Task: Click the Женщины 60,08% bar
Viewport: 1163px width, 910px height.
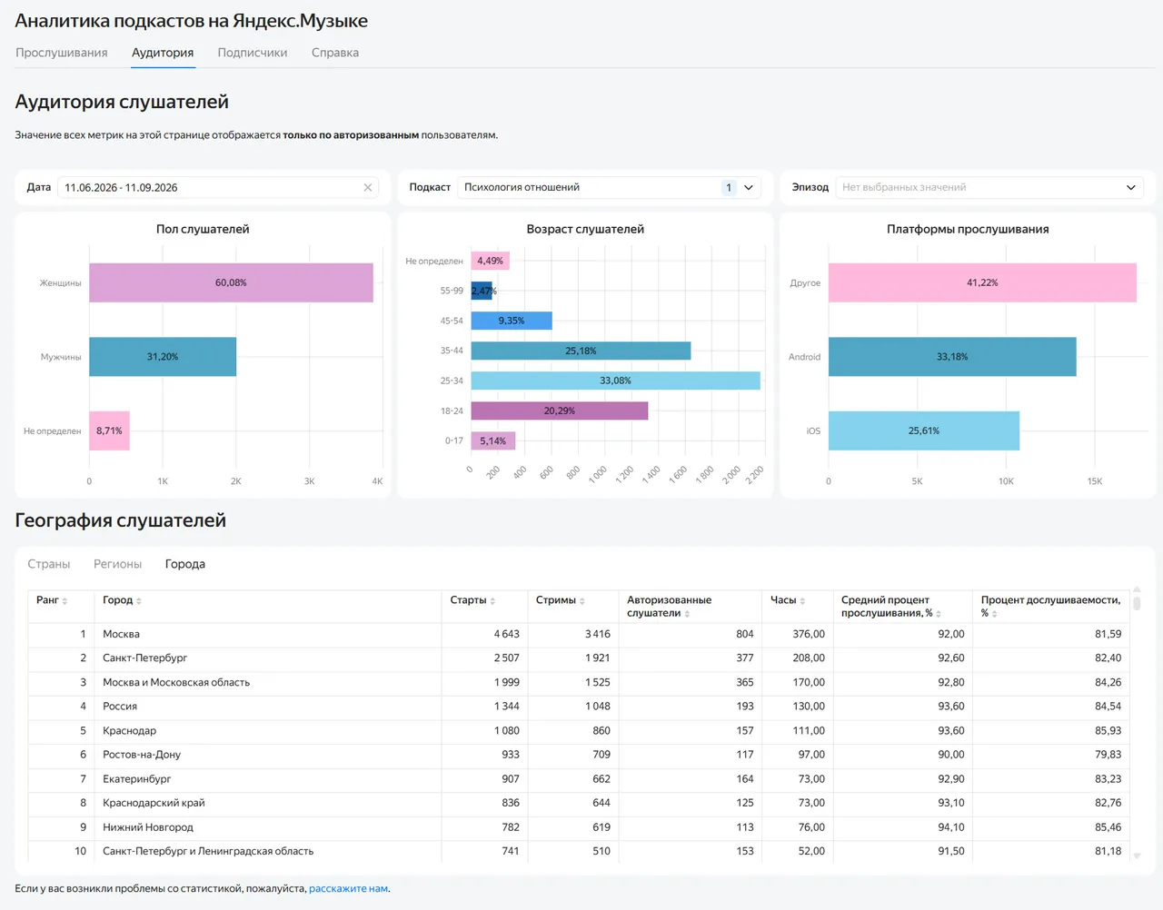Action: [x=231, y=282]
